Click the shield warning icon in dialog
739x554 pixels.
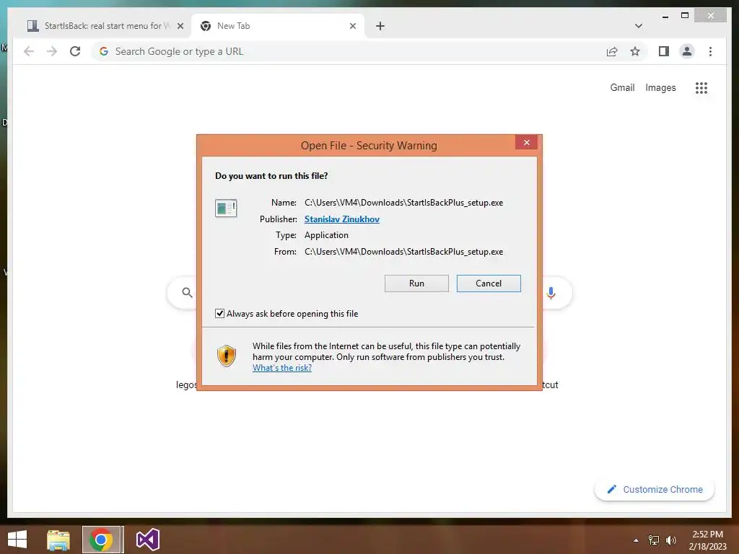[x=226, y=356]
